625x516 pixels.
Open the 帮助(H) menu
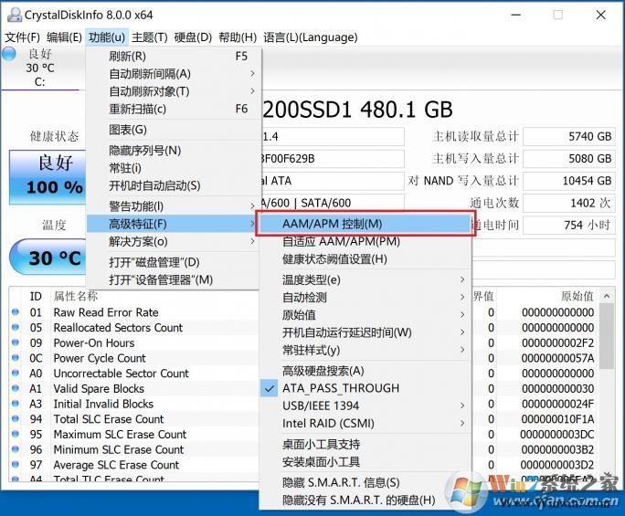pos(238,37)
